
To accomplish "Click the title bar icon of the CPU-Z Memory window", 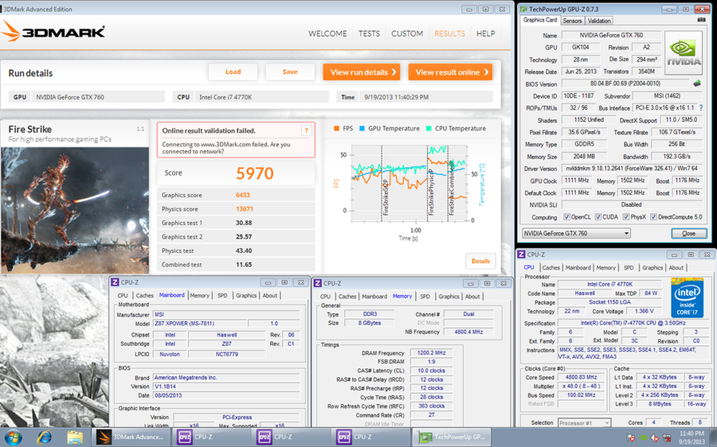I will pos(318,284).
